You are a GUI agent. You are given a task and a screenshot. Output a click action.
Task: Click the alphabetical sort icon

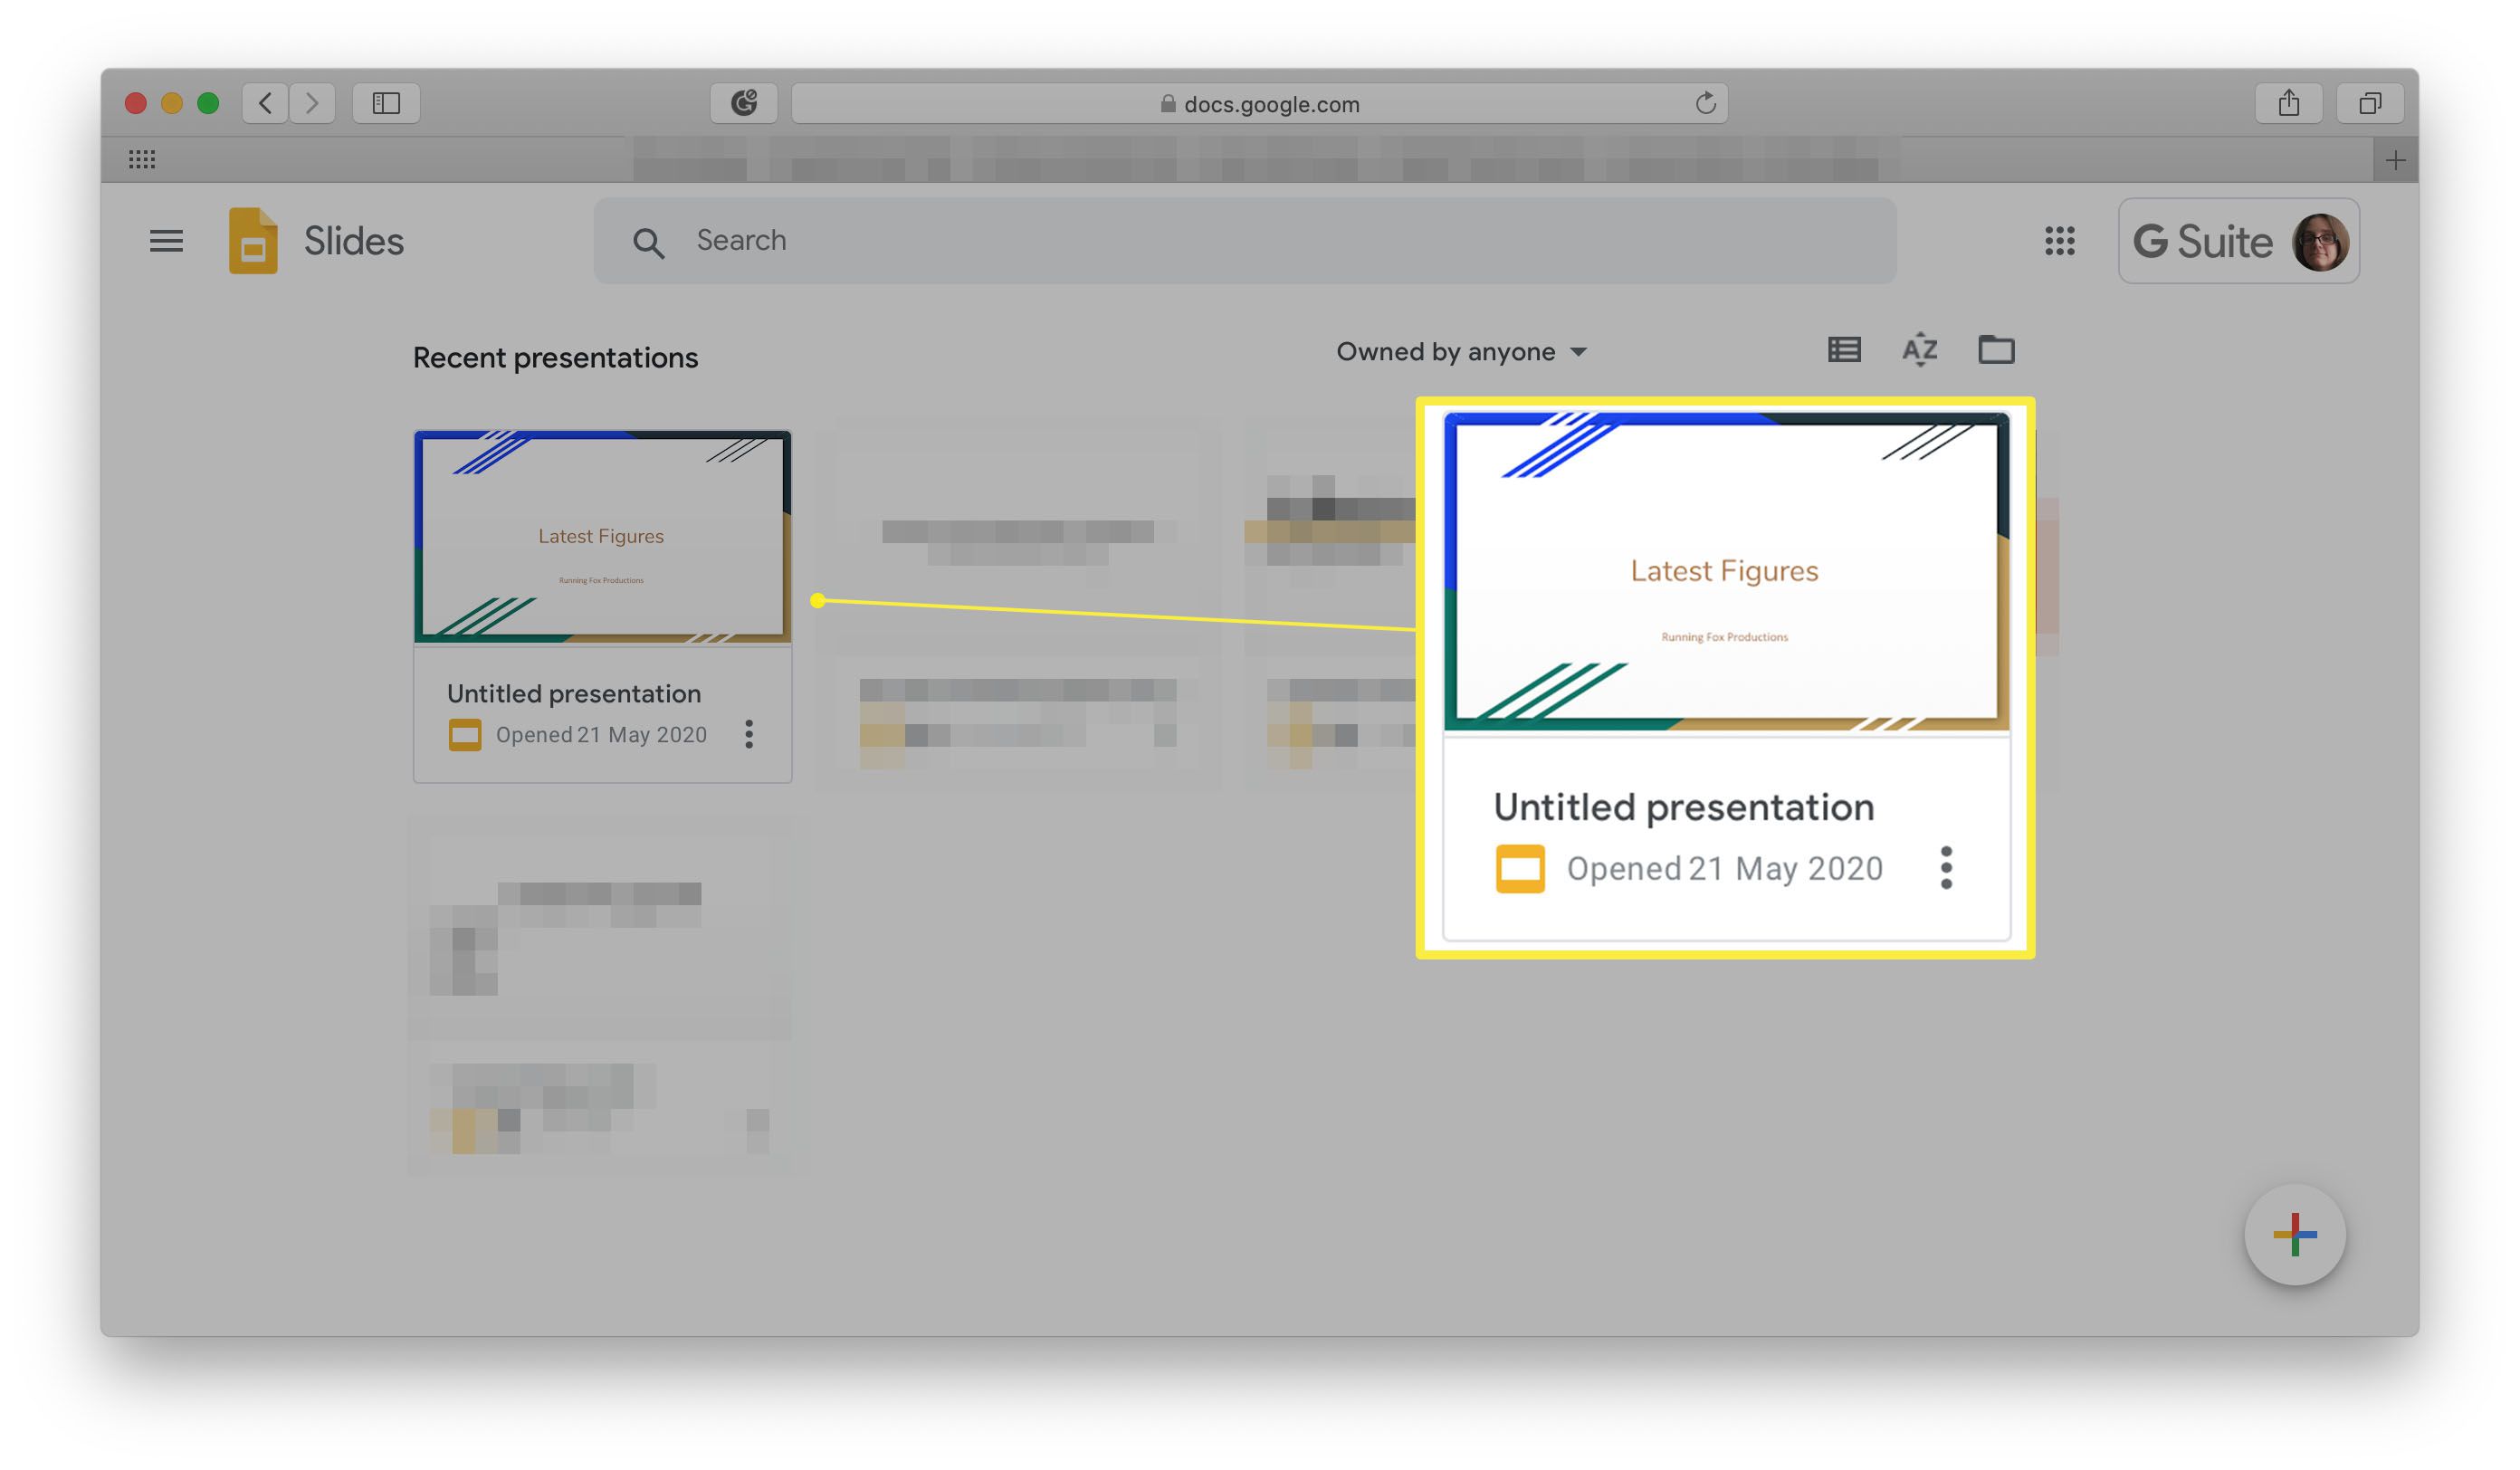click(1920, 350)
